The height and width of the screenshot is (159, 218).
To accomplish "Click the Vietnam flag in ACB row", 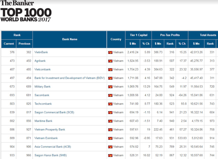I will click(x=110, y=147).
